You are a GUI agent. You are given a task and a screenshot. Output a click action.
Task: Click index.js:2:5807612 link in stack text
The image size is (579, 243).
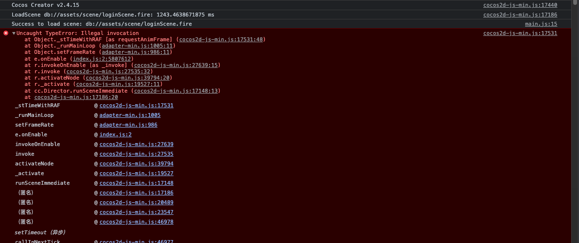click(x=102, y=59)
